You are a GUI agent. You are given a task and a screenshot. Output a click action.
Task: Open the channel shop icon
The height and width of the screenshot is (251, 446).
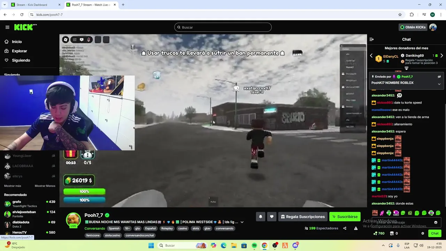(394, 234)
